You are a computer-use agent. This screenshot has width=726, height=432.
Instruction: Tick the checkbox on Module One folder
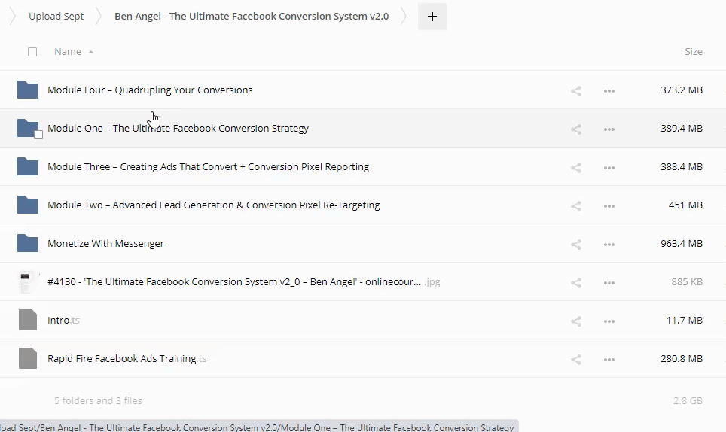[x=38, y=135]
